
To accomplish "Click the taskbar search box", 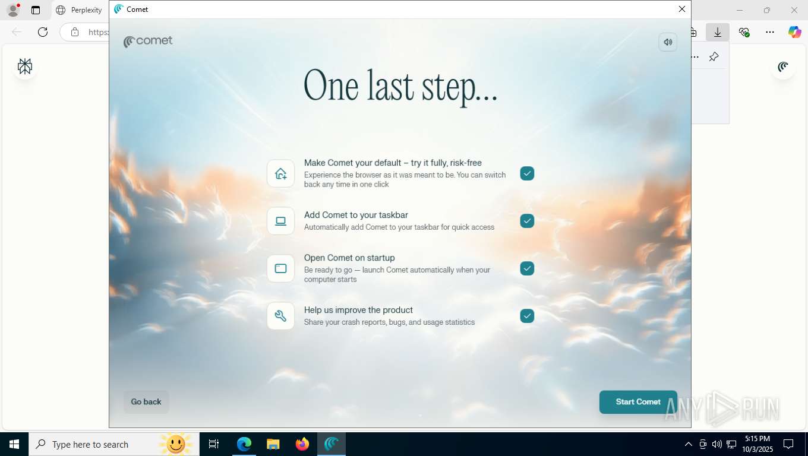I will pyautogui.click(x=113, y=444).
